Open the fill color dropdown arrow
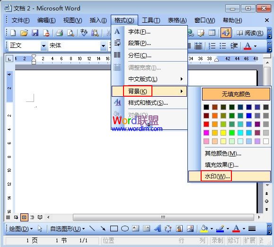 point(212,229)
